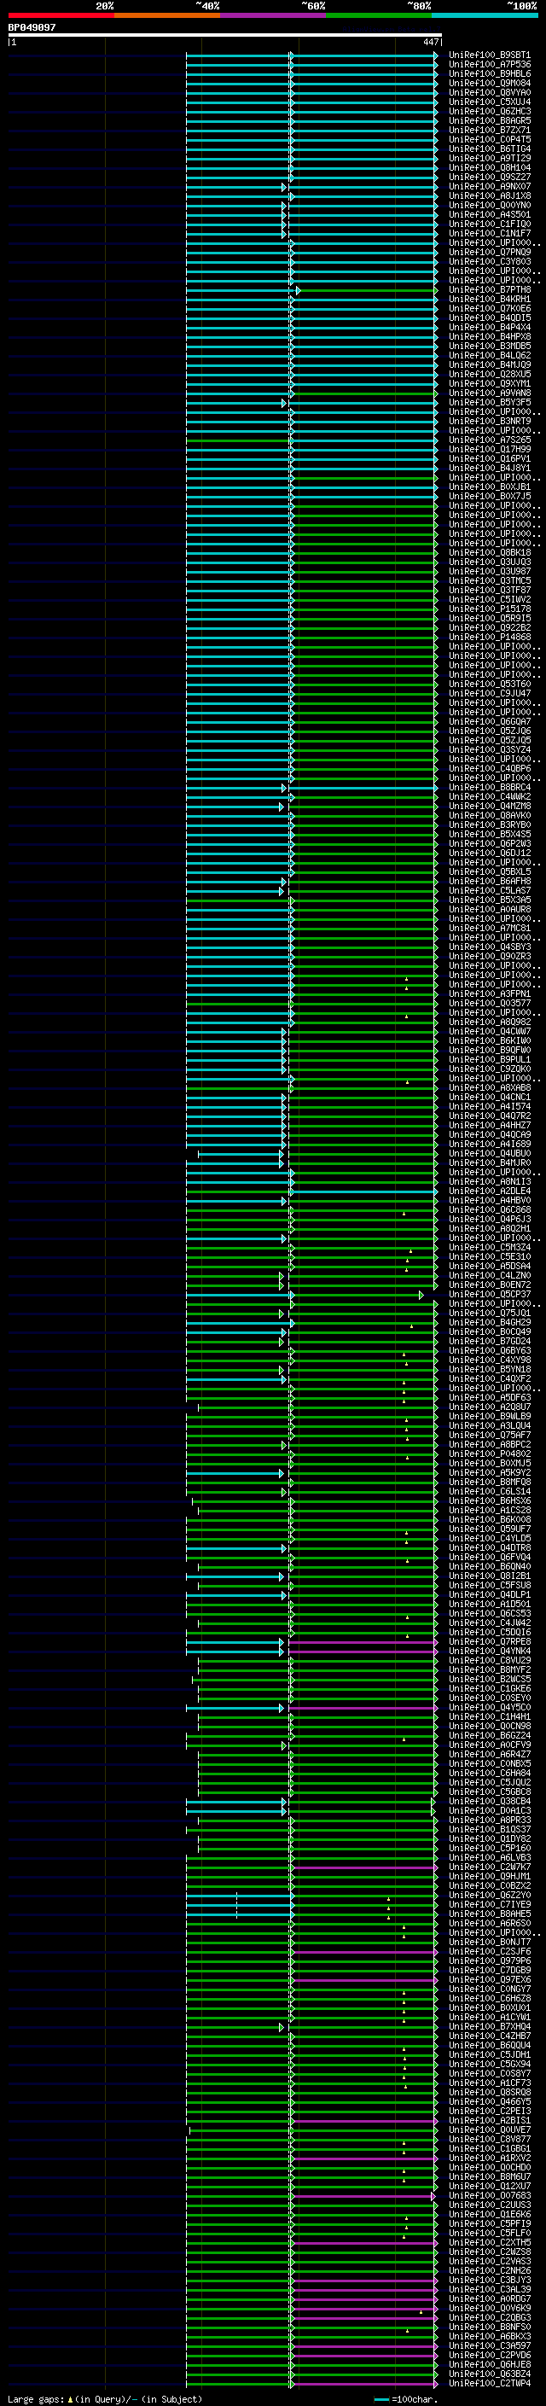The width and height of the screenshot is (546, 2406).
Task: Click the 447 query length number
Action: (430, 42)
